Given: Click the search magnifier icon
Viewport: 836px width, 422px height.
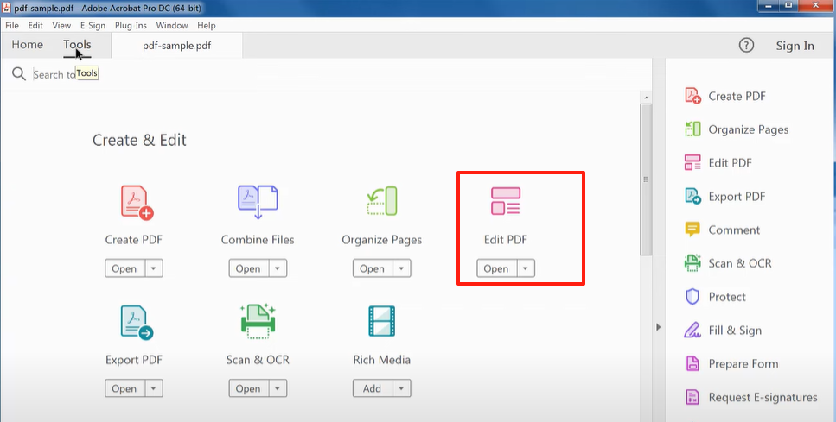Looking at the screenshot, I should click(x=19, y=74).
